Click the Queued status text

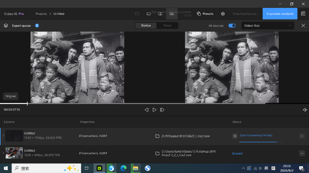[x=237, y=153]
